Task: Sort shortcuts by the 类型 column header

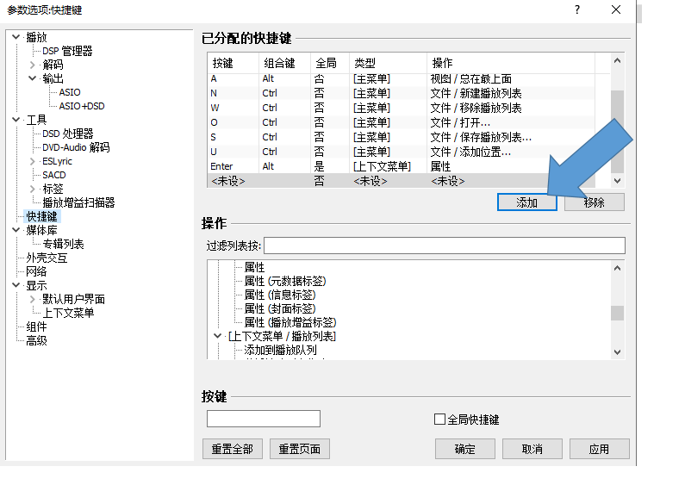Action: click(387, 63)
